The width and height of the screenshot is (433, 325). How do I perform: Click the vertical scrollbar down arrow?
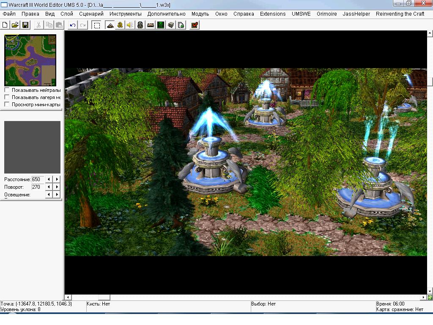point(430,291)
